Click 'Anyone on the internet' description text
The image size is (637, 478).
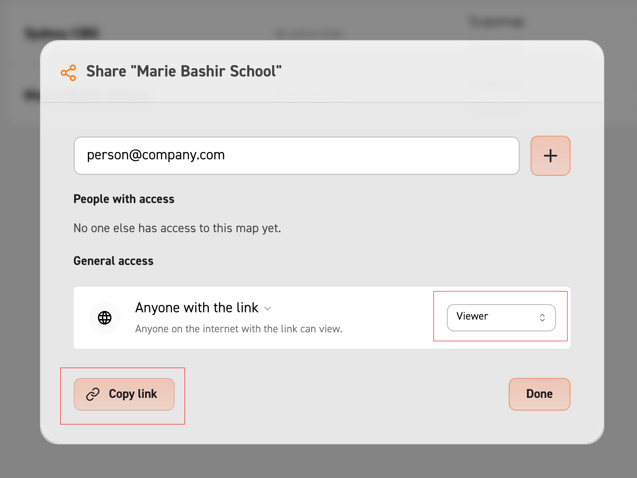click(x=238, y=329)
